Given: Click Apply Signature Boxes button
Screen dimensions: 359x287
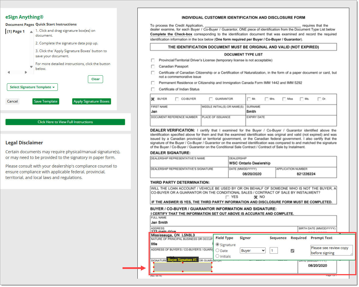Looking at the screenshot, I should (92, 101).
